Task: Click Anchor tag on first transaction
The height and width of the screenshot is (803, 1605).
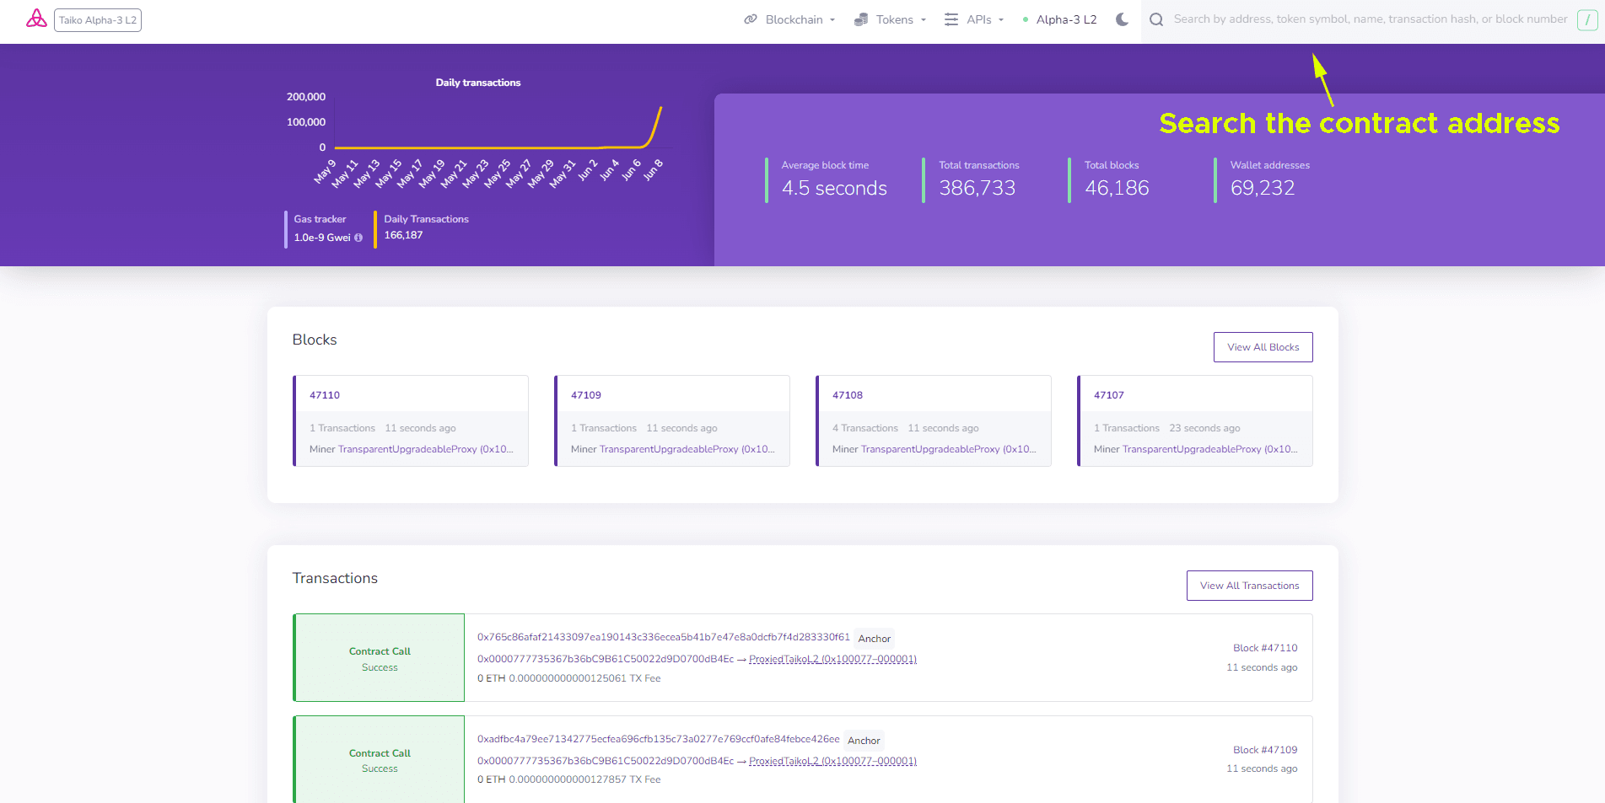Action: [x=874, y=639]
